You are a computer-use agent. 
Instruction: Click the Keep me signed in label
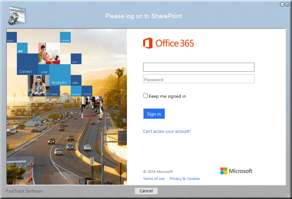point(167,96)
